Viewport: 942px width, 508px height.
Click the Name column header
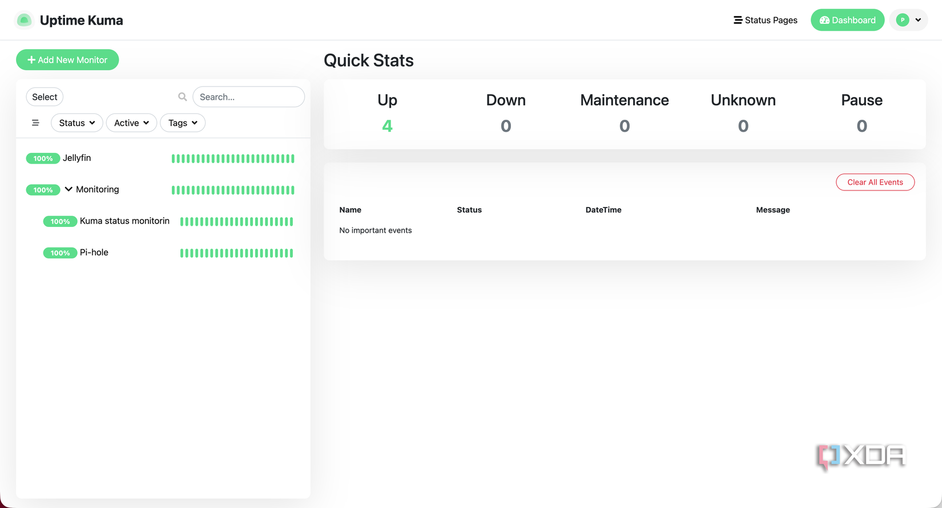[x=350, y=210]
